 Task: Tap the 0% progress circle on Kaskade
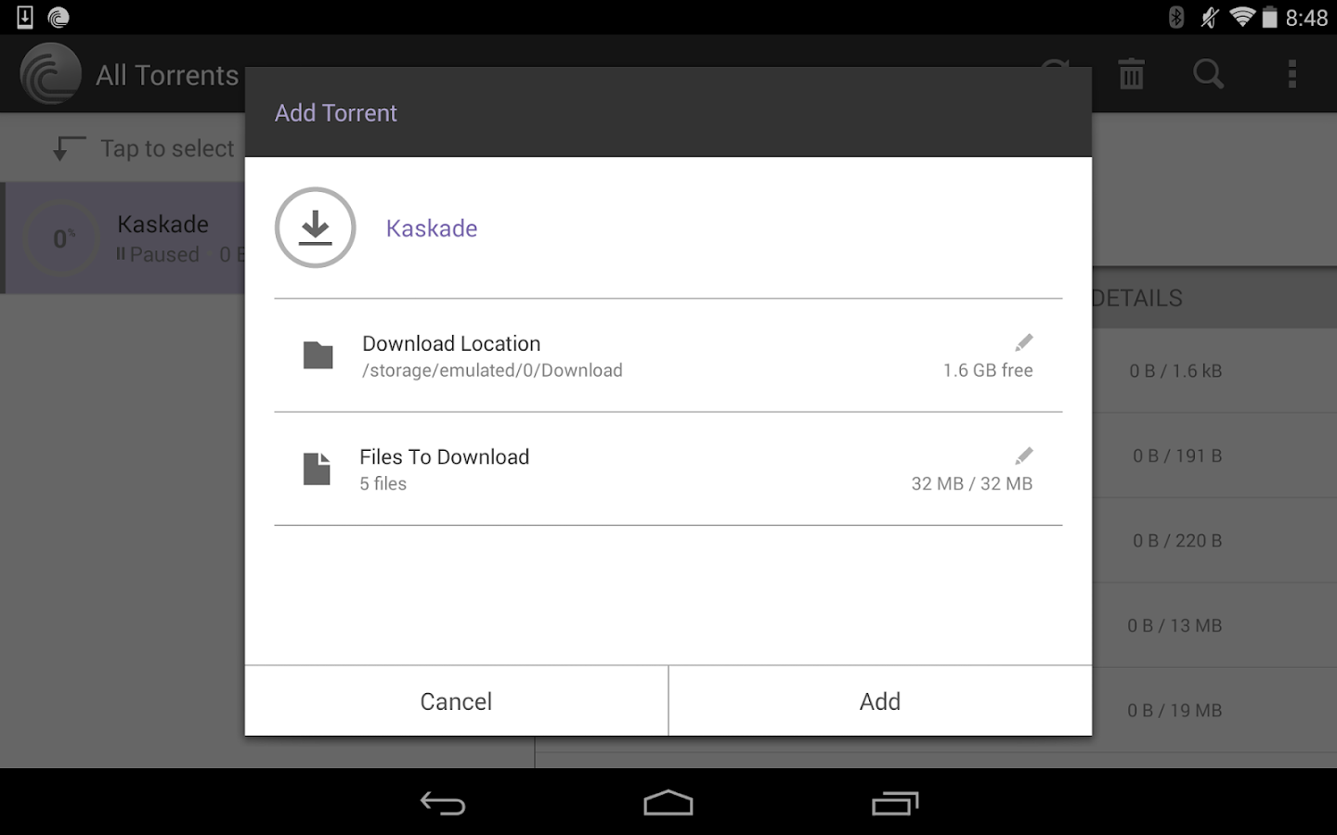62,238
